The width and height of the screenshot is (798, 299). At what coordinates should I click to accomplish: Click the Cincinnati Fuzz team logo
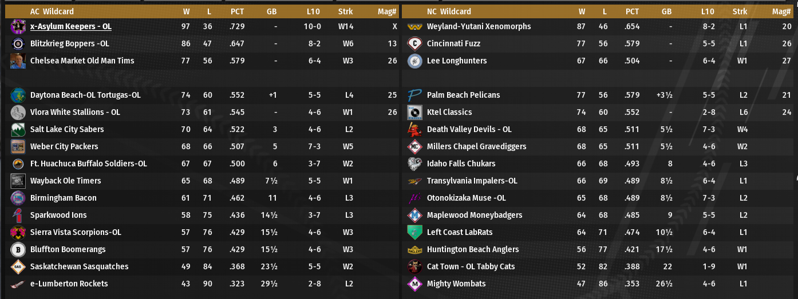pos(414,44)
